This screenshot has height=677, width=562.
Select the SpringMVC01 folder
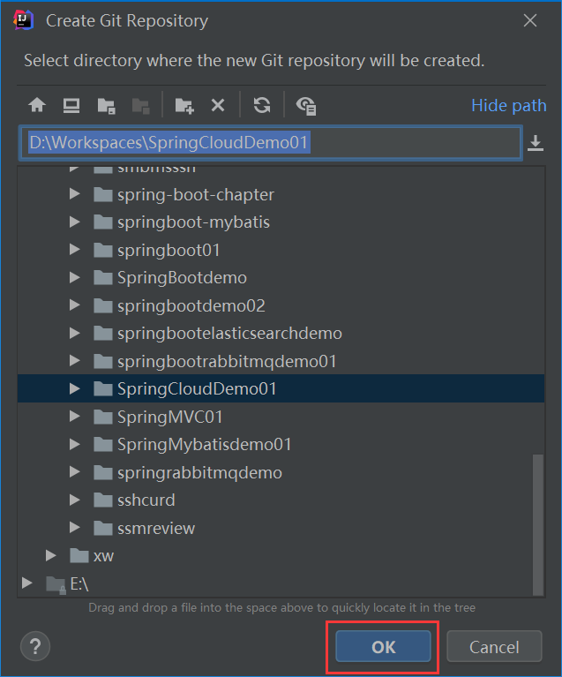[x=169, y=417]
